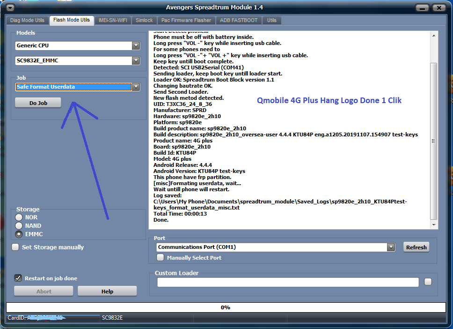Expand the SC9832E_EMMC dropdown
The image size is (453, 329).
[x=136, y=61]
